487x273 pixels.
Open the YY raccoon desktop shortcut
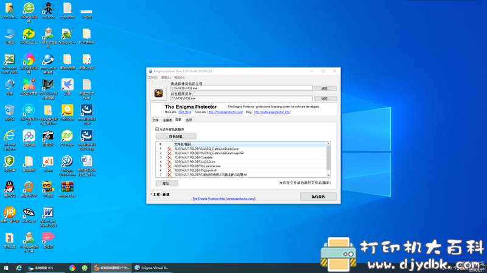48,189
